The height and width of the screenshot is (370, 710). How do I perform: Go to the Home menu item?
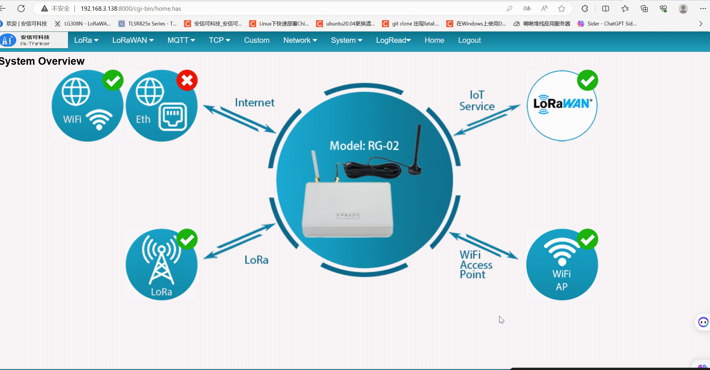click(x=434, y=40)
